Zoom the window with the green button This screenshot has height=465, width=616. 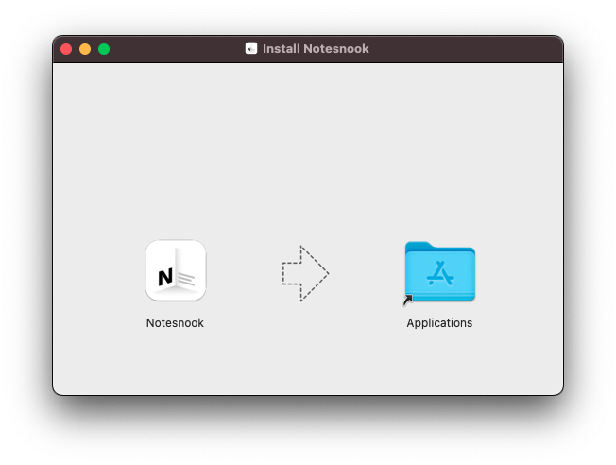click(x=104, y=49)
